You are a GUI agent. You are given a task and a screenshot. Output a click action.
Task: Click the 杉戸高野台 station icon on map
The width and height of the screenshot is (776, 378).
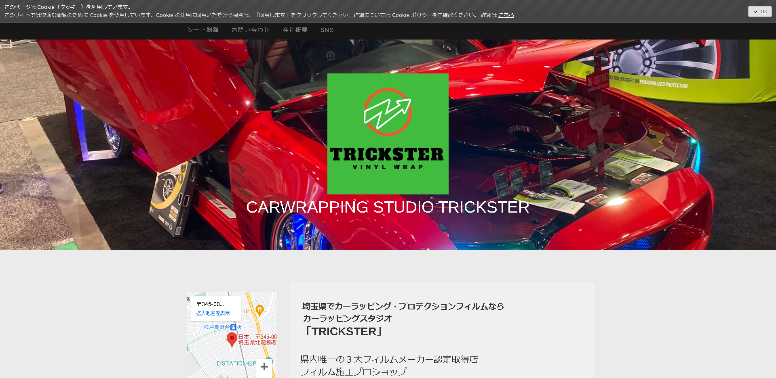[x=233, y=327]
